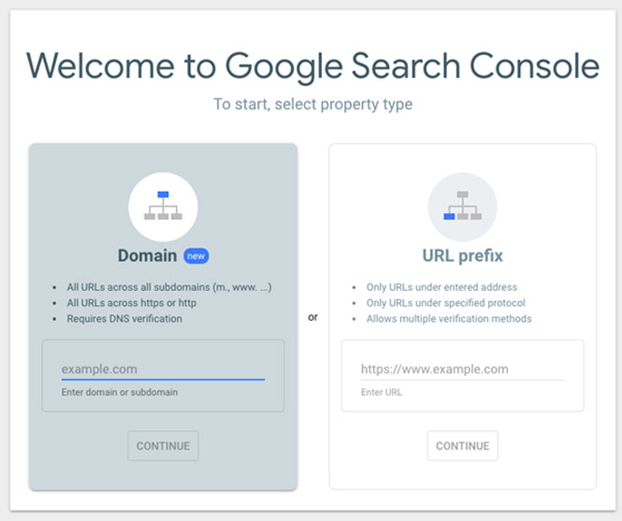Click CONTINUE under the Domain card

[163, 445]
